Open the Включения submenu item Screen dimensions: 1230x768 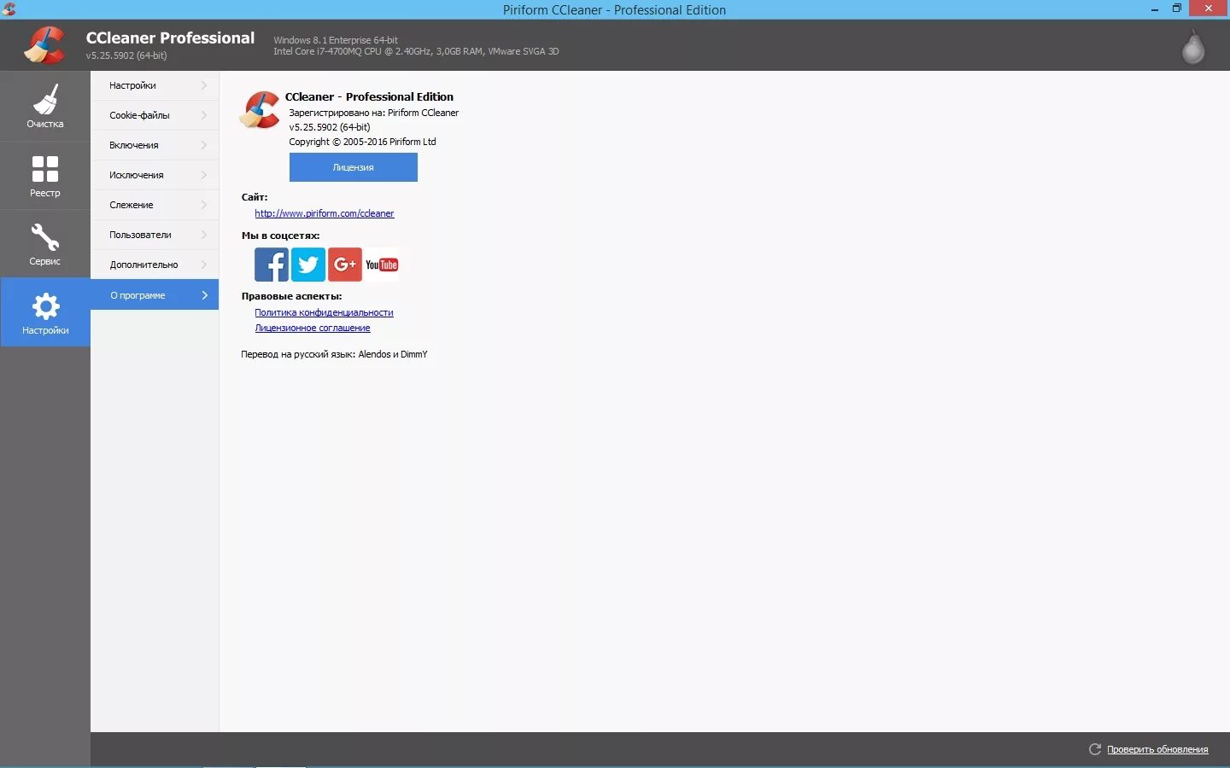[155, 145]
